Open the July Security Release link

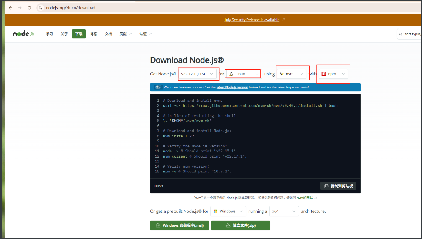pyautogui.click(x=252, y=20)
